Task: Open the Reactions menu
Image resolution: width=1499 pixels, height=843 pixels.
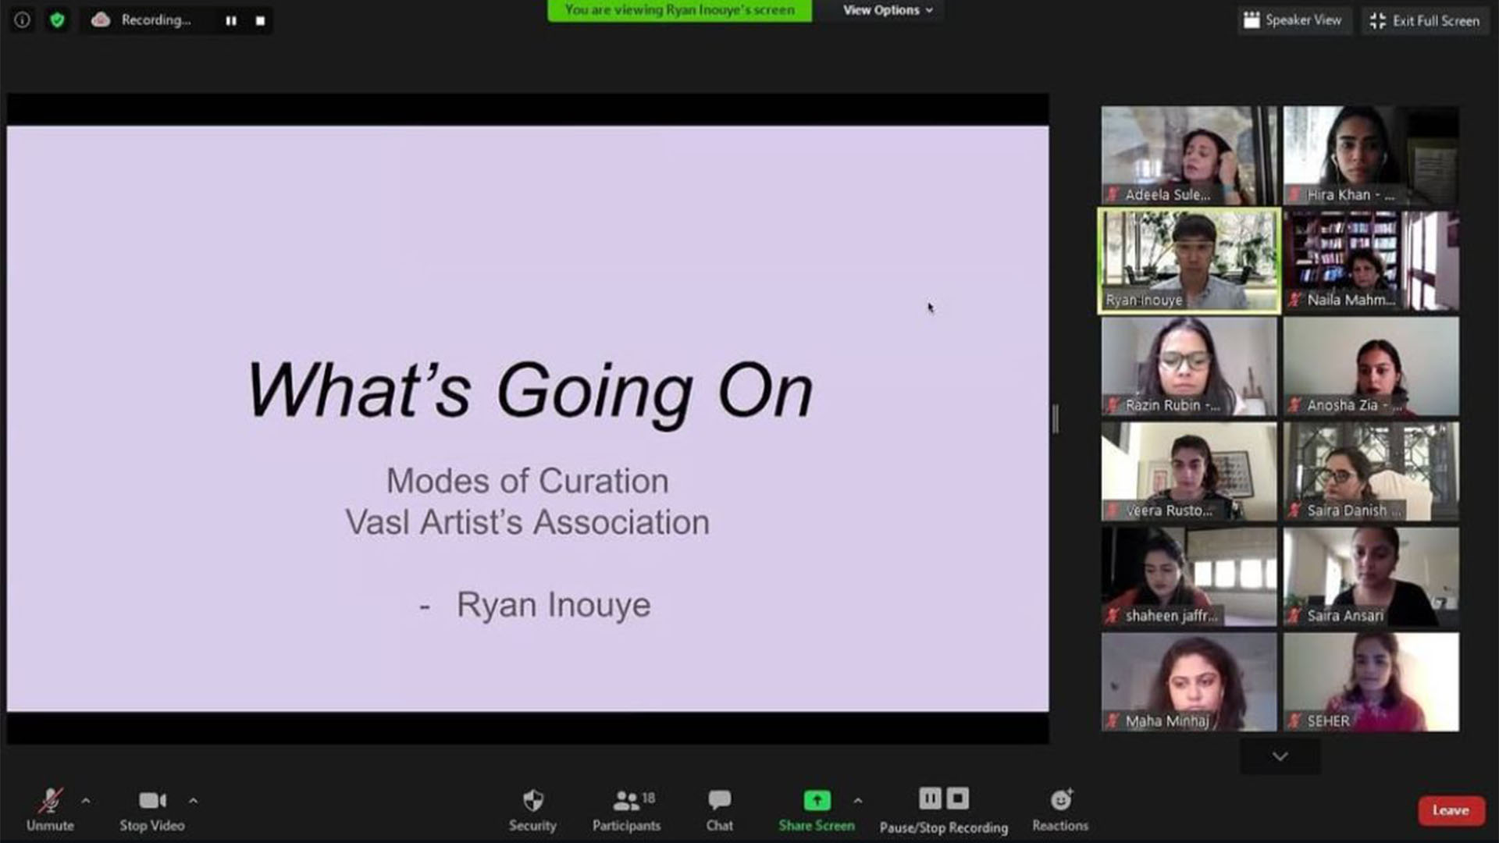Action: (1060, 810)
